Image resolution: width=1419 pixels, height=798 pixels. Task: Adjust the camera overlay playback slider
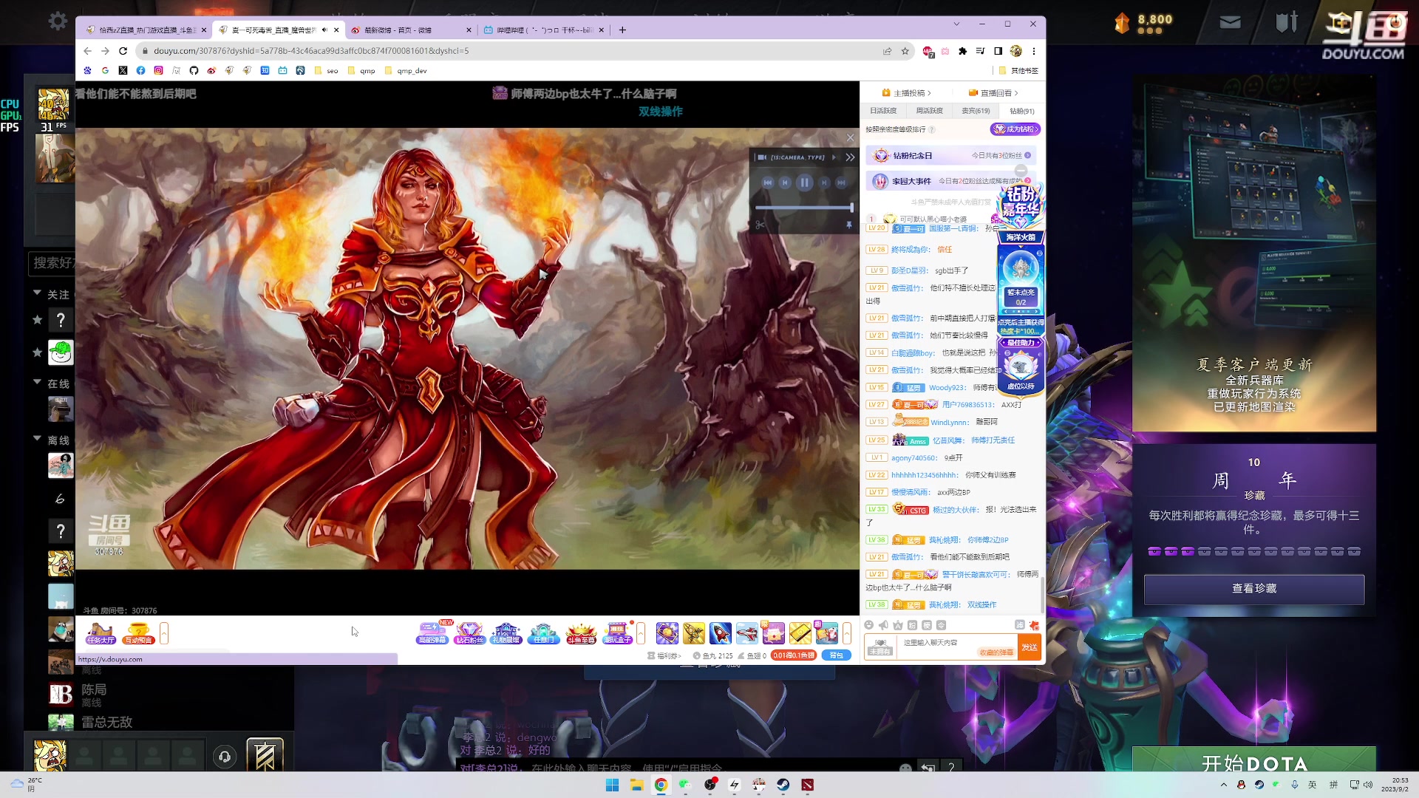click(x=804, y=208)
